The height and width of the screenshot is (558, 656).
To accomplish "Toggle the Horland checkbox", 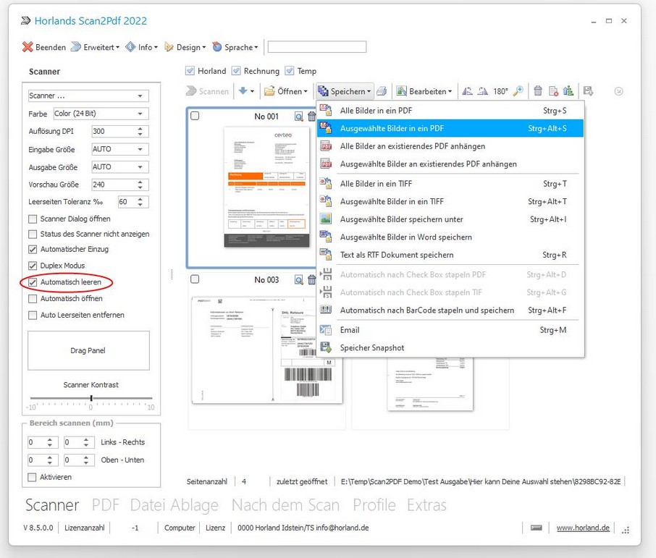I will (190, 71).
